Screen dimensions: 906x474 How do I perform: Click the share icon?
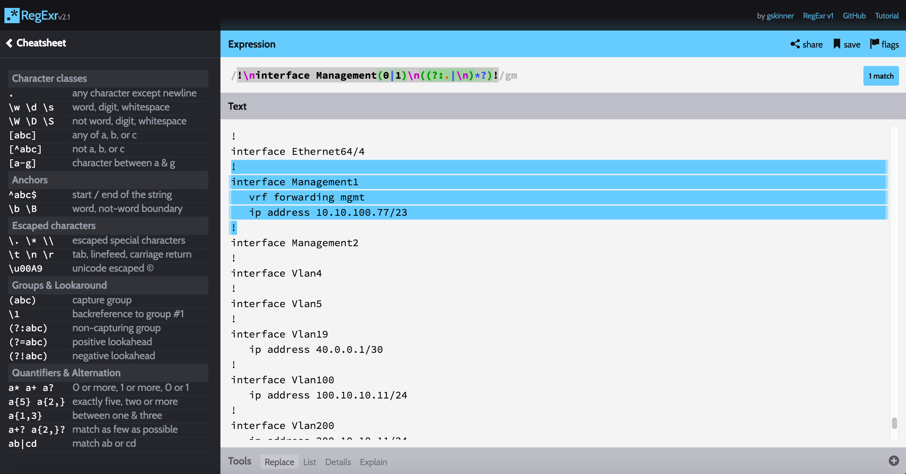coord(795,44)
